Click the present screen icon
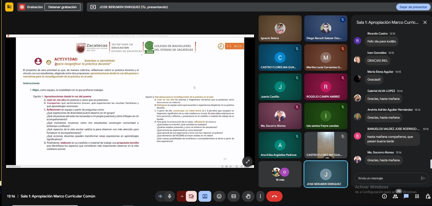The image size is (432, 206). [x=205, y=196]
